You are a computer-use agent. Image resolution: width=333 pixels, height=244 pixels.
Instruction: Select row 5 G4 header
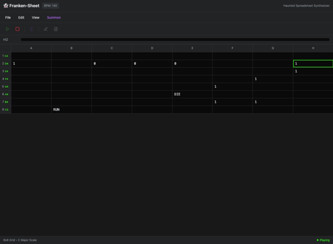pos(6,86)
